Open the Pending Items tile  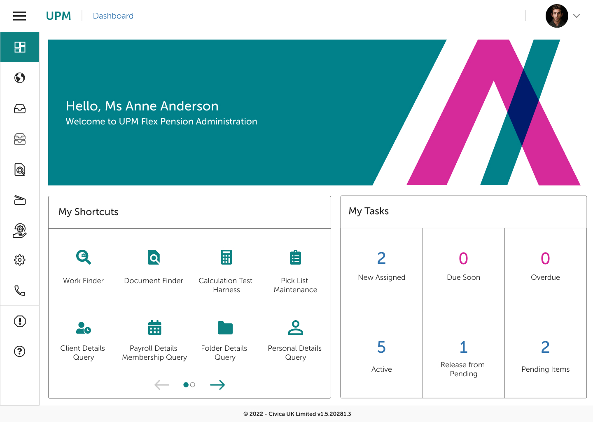(x=545, y=355)
